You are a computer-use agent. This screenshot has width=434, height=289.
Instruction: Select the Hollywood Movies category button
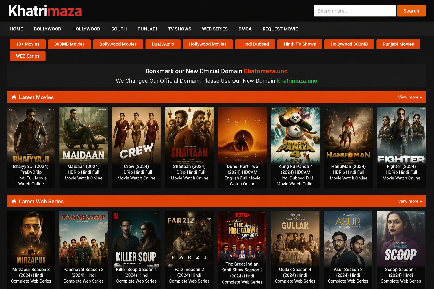pos(208,44)
